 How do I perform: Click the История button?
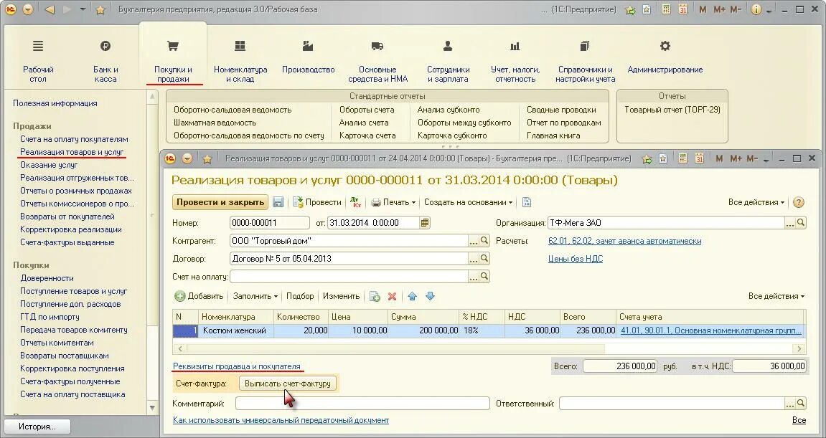coord(37,427)
